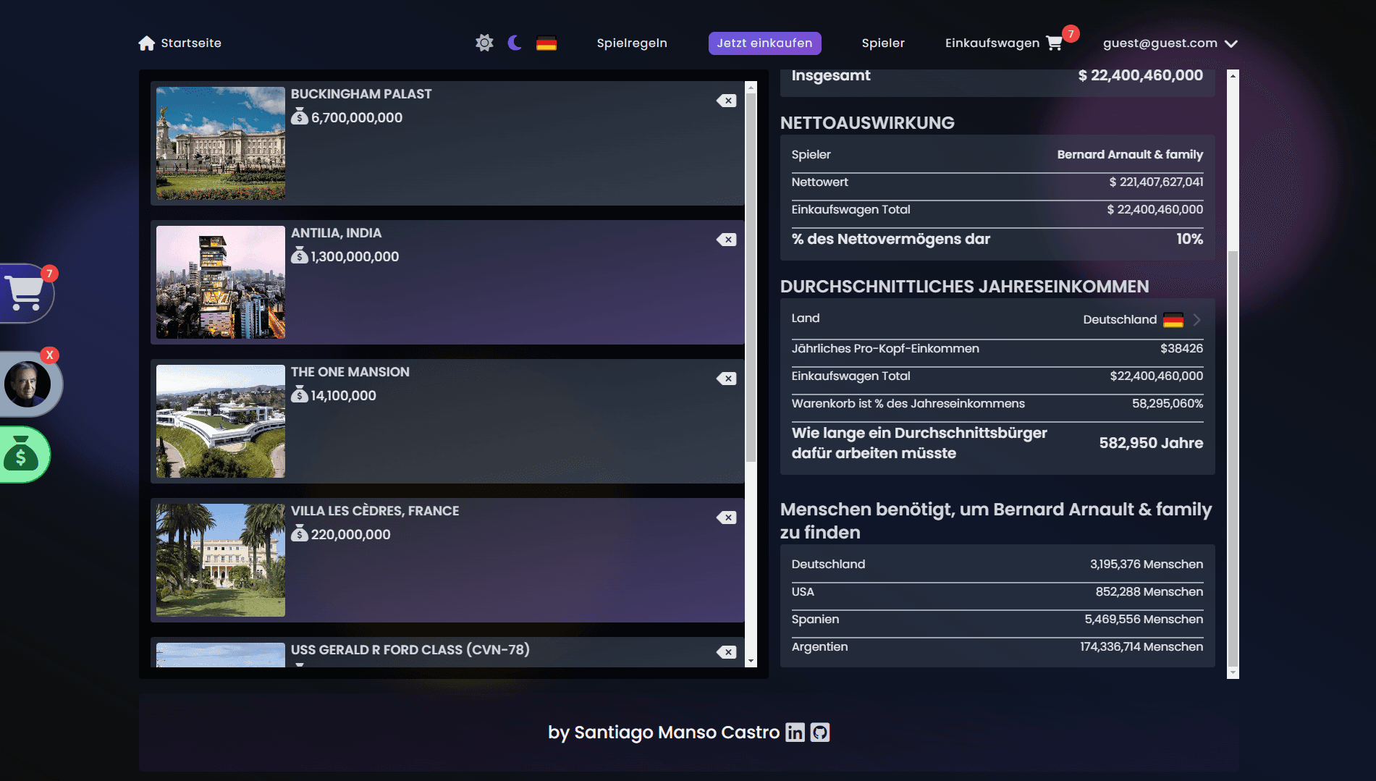This screenshot has height=781, width=1376.
Task: Click the money bag icon beside 1,300,000,000
Action: (x=300, y=256)
